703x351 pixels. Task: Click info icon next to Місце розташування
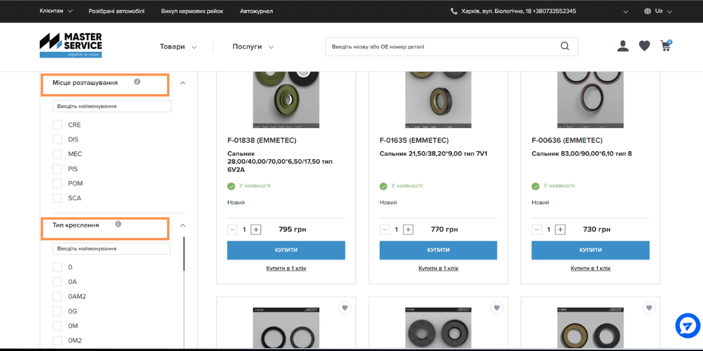pos(137,82)
